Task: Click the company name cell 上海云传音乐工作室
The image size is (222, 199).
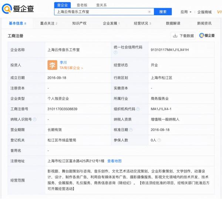Action: tap(64, 50)
